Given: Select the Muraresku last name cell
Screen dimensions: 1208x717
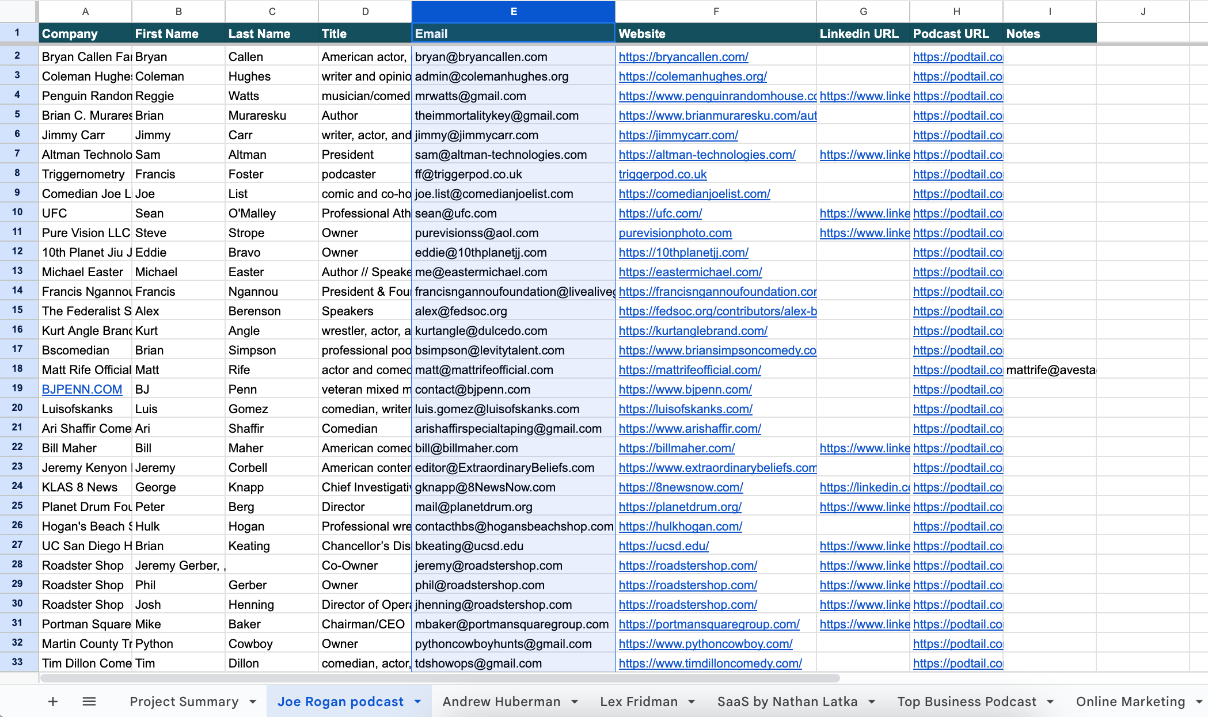Looking at the screenshot, I should tap(272, 116).
